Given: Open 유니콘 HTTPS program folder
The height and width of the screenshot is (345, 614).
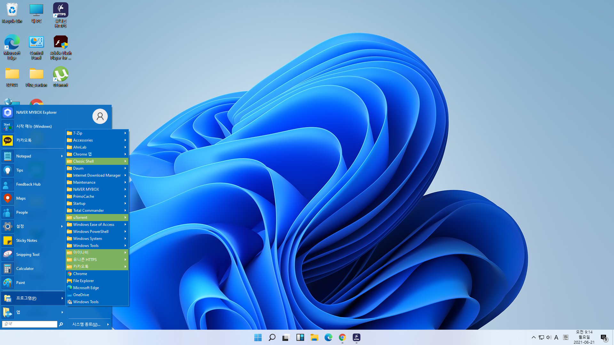Looking at the screenshot, I should click(x=97, y=260).
